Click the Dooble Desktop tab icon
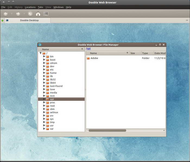Image resolution: width=190 pixels, height=162 pixels. point(7,20)
